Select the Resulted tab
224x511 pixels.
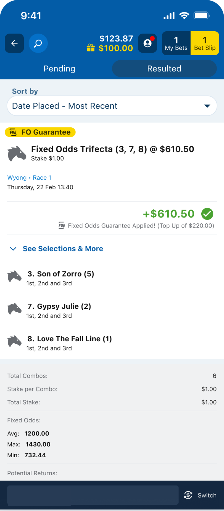click(x=164, y=69)
